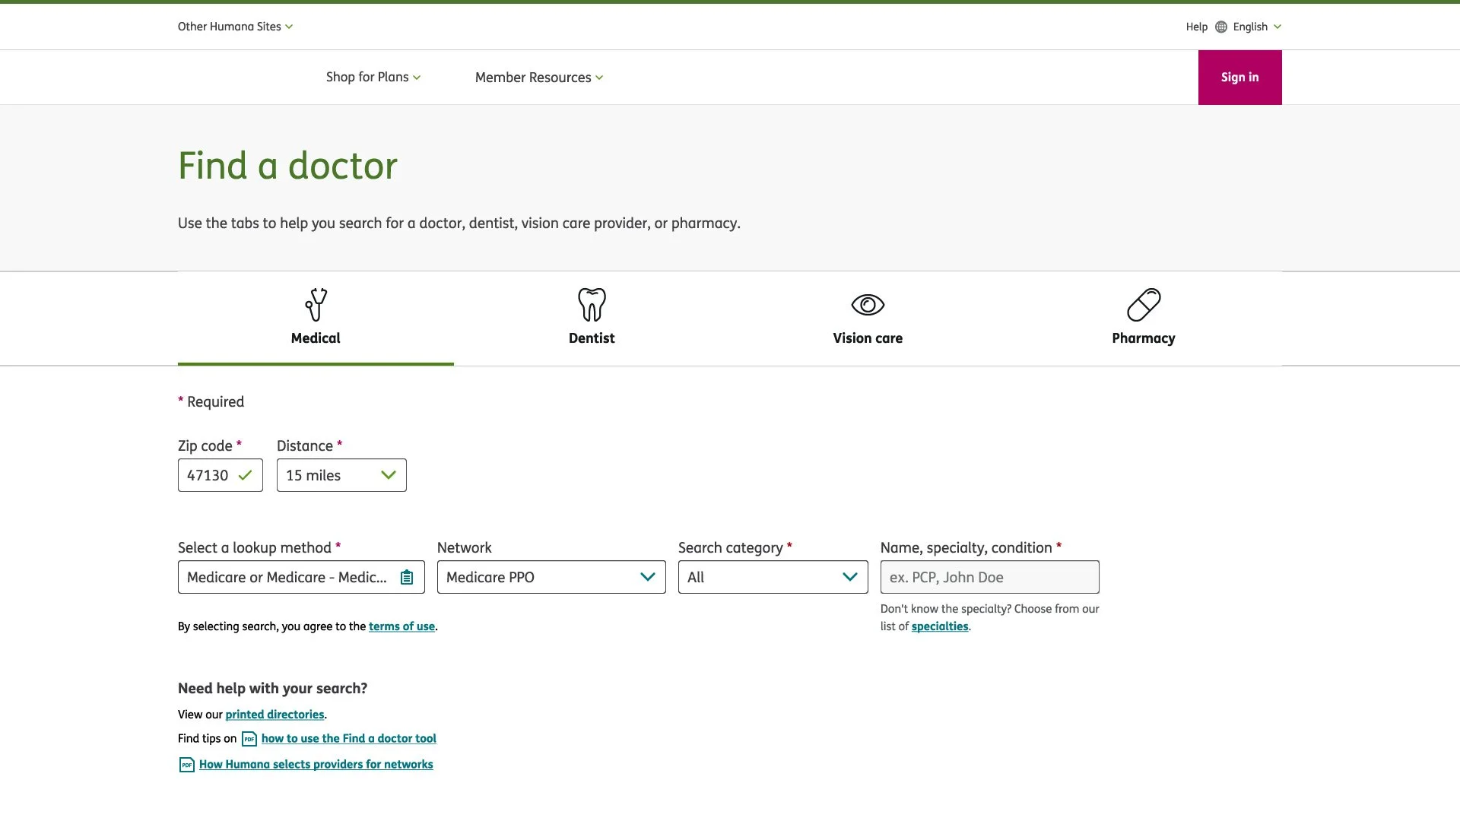1460x821 pixels.
Task: Select the Dentist tooth icon
Action: click(x=592, y=305)
